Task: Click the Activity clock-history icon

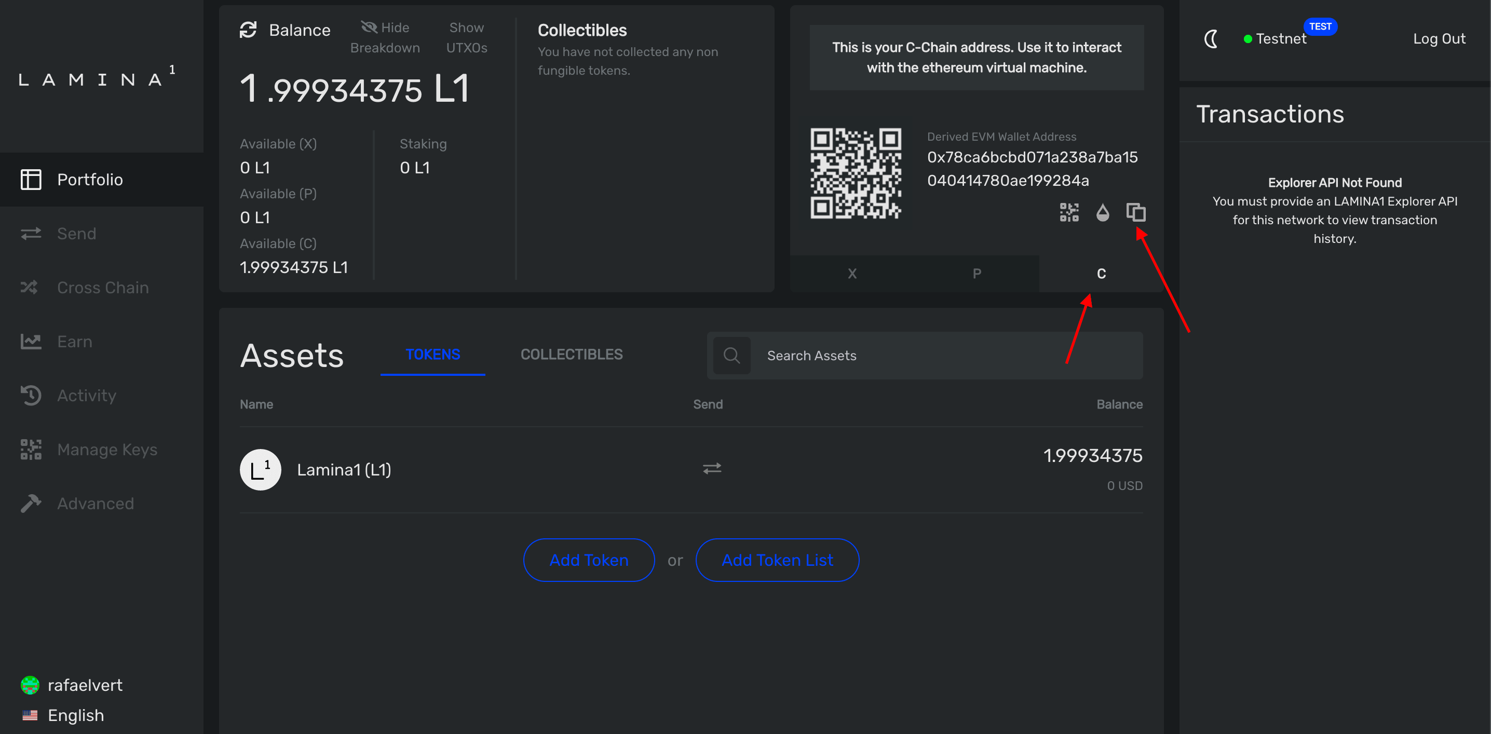Action: [31, 396]
